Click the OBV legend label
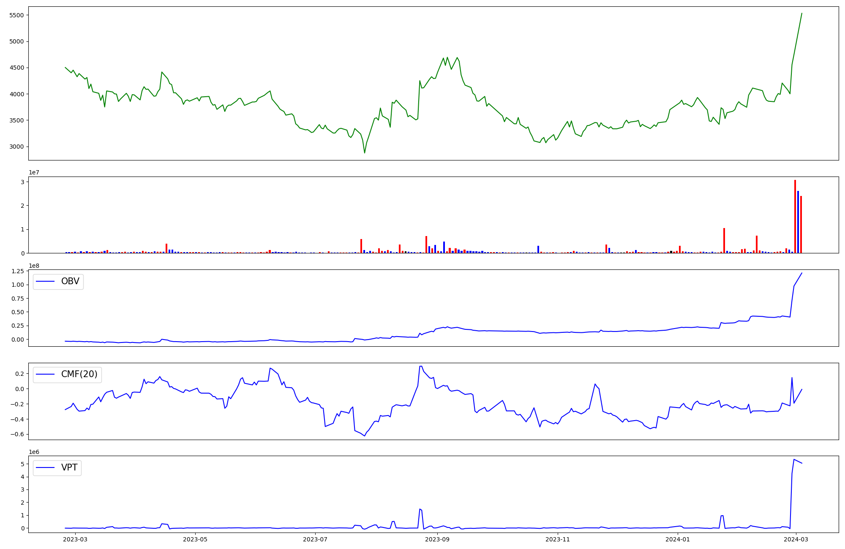 click(x=70, y=281)
